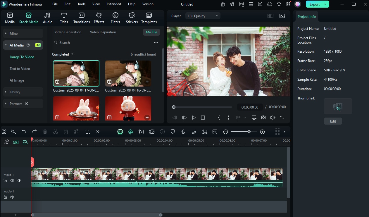The image size is (369, 217).
Task: Open the Full Quality dropdown
Action: (203, 16)
